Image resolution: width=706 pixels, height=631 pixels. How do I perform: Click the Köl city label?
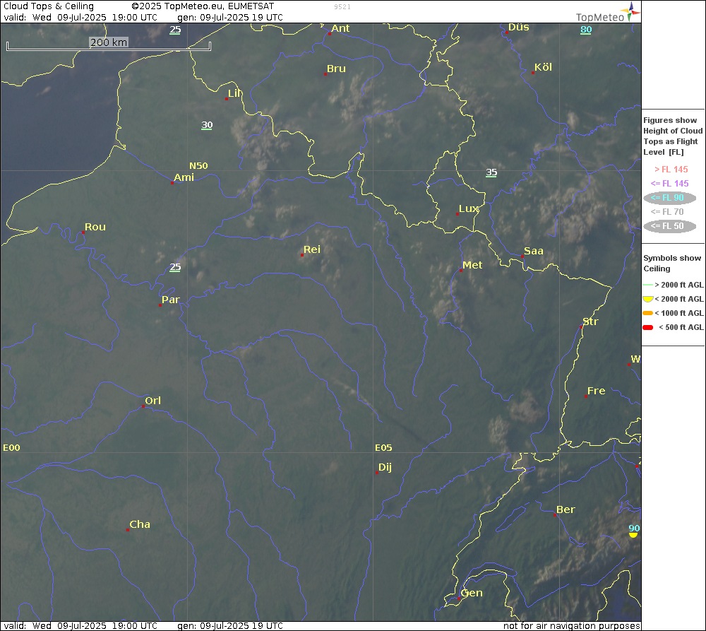[542, 67]
